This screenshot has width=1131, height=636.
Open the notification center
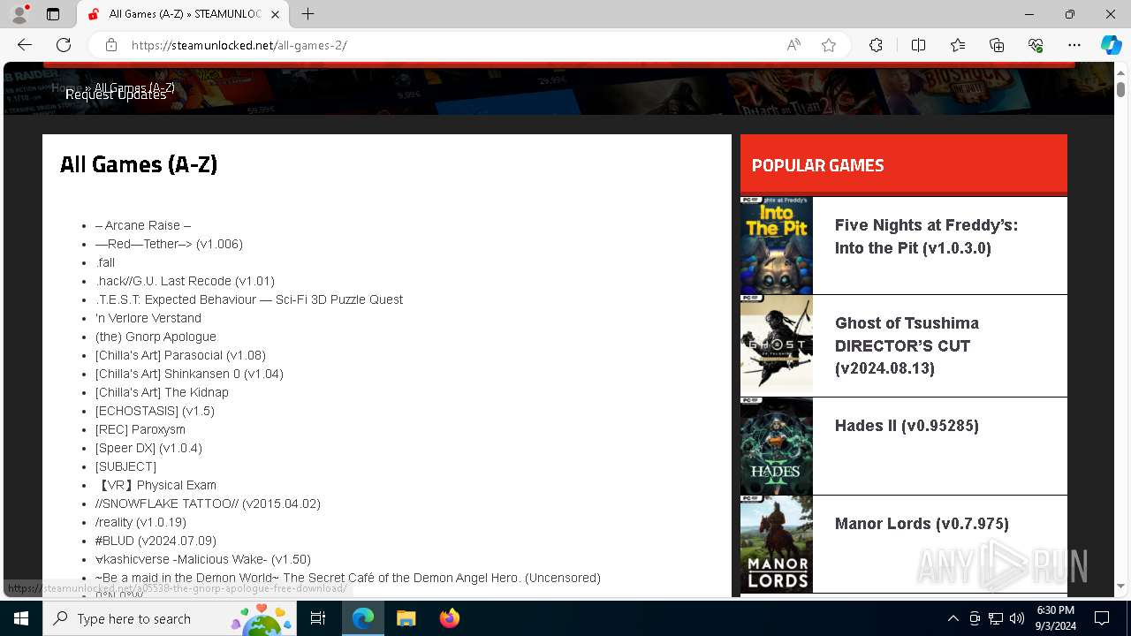1102,618
